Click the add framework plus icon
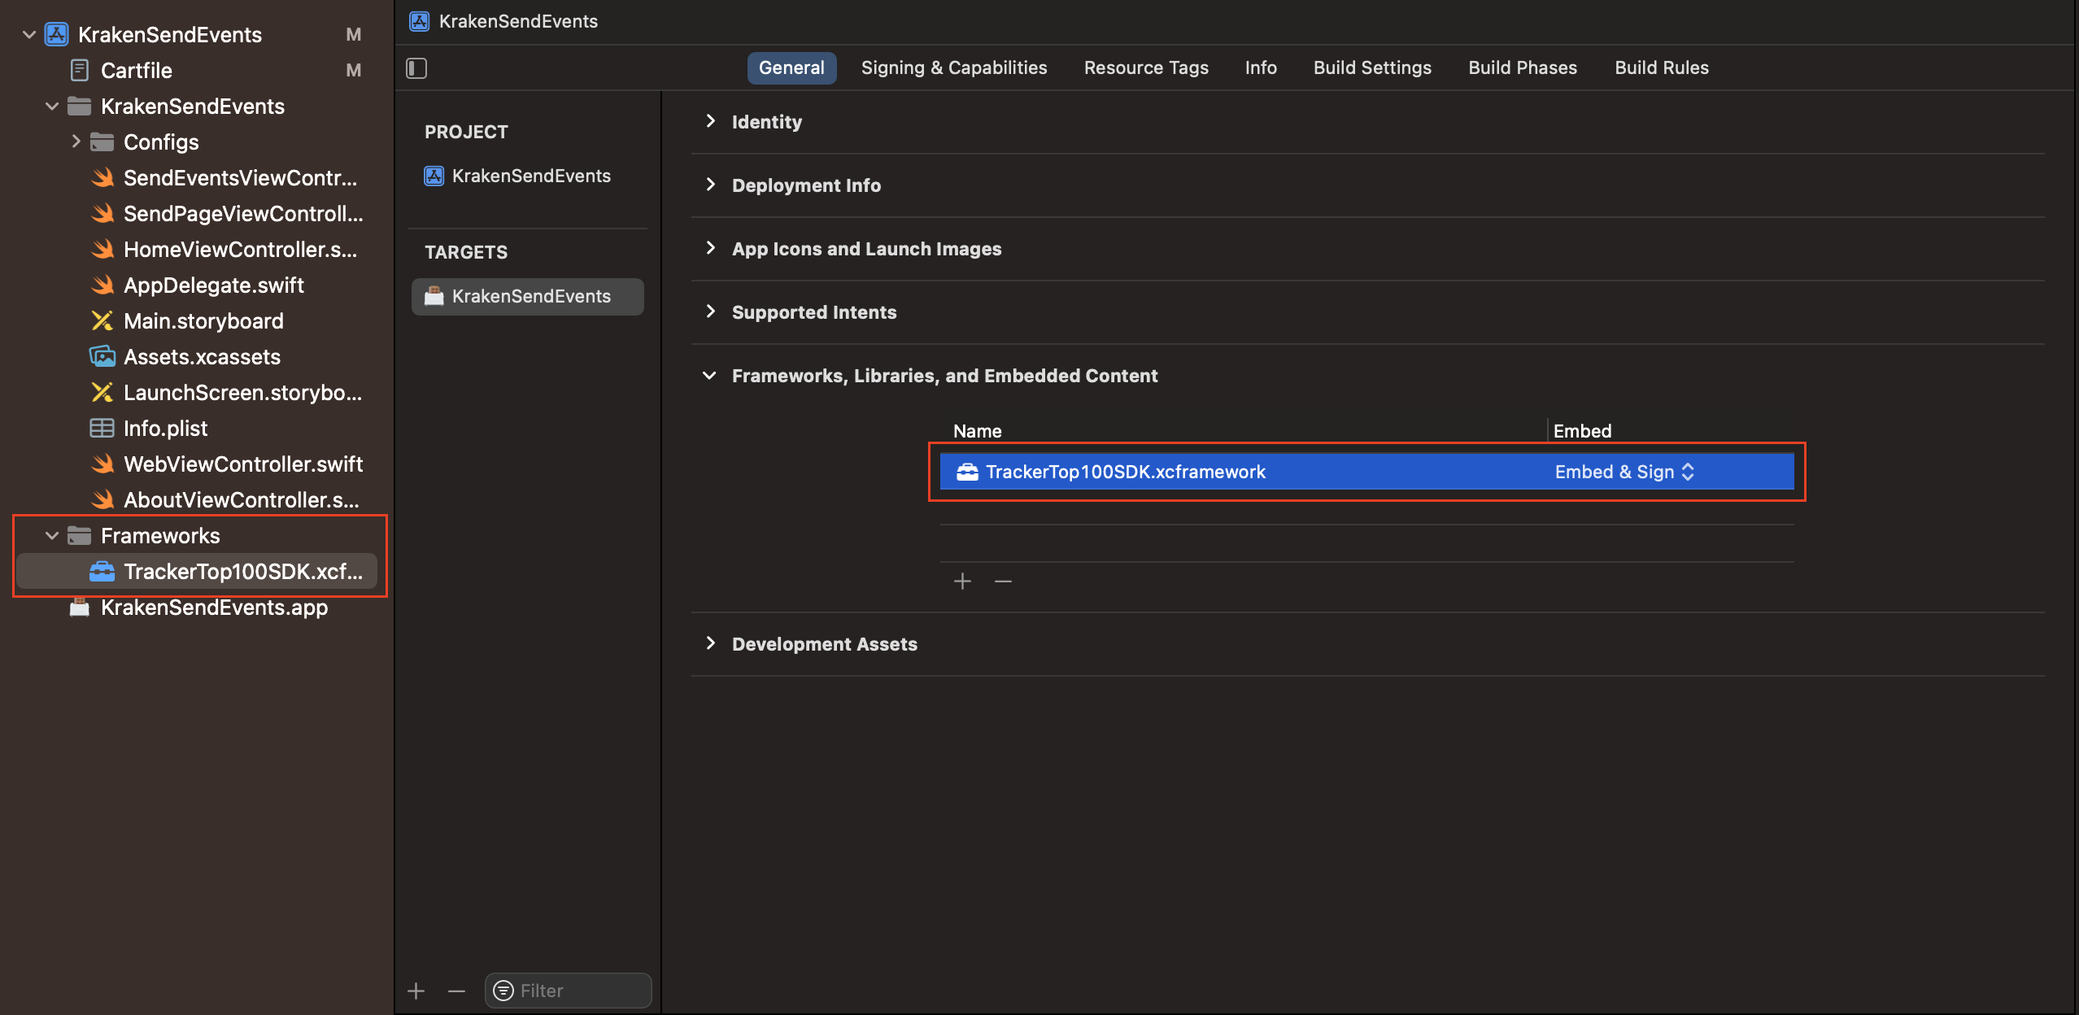This screenshot has width=2079, height=1015. click(962, 582)
